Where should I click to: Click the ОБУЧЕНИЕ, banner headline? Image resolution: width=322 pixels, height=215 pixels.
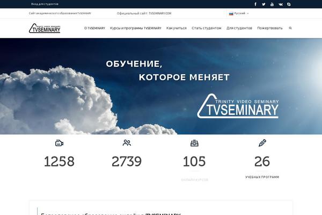(134, 64)
